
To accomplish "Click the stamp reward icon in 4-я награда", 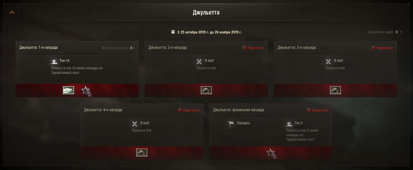I will tap(142, 153).
